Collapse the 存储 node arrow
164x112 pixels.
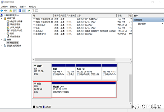pyautogui.click(x=2, y=40)
